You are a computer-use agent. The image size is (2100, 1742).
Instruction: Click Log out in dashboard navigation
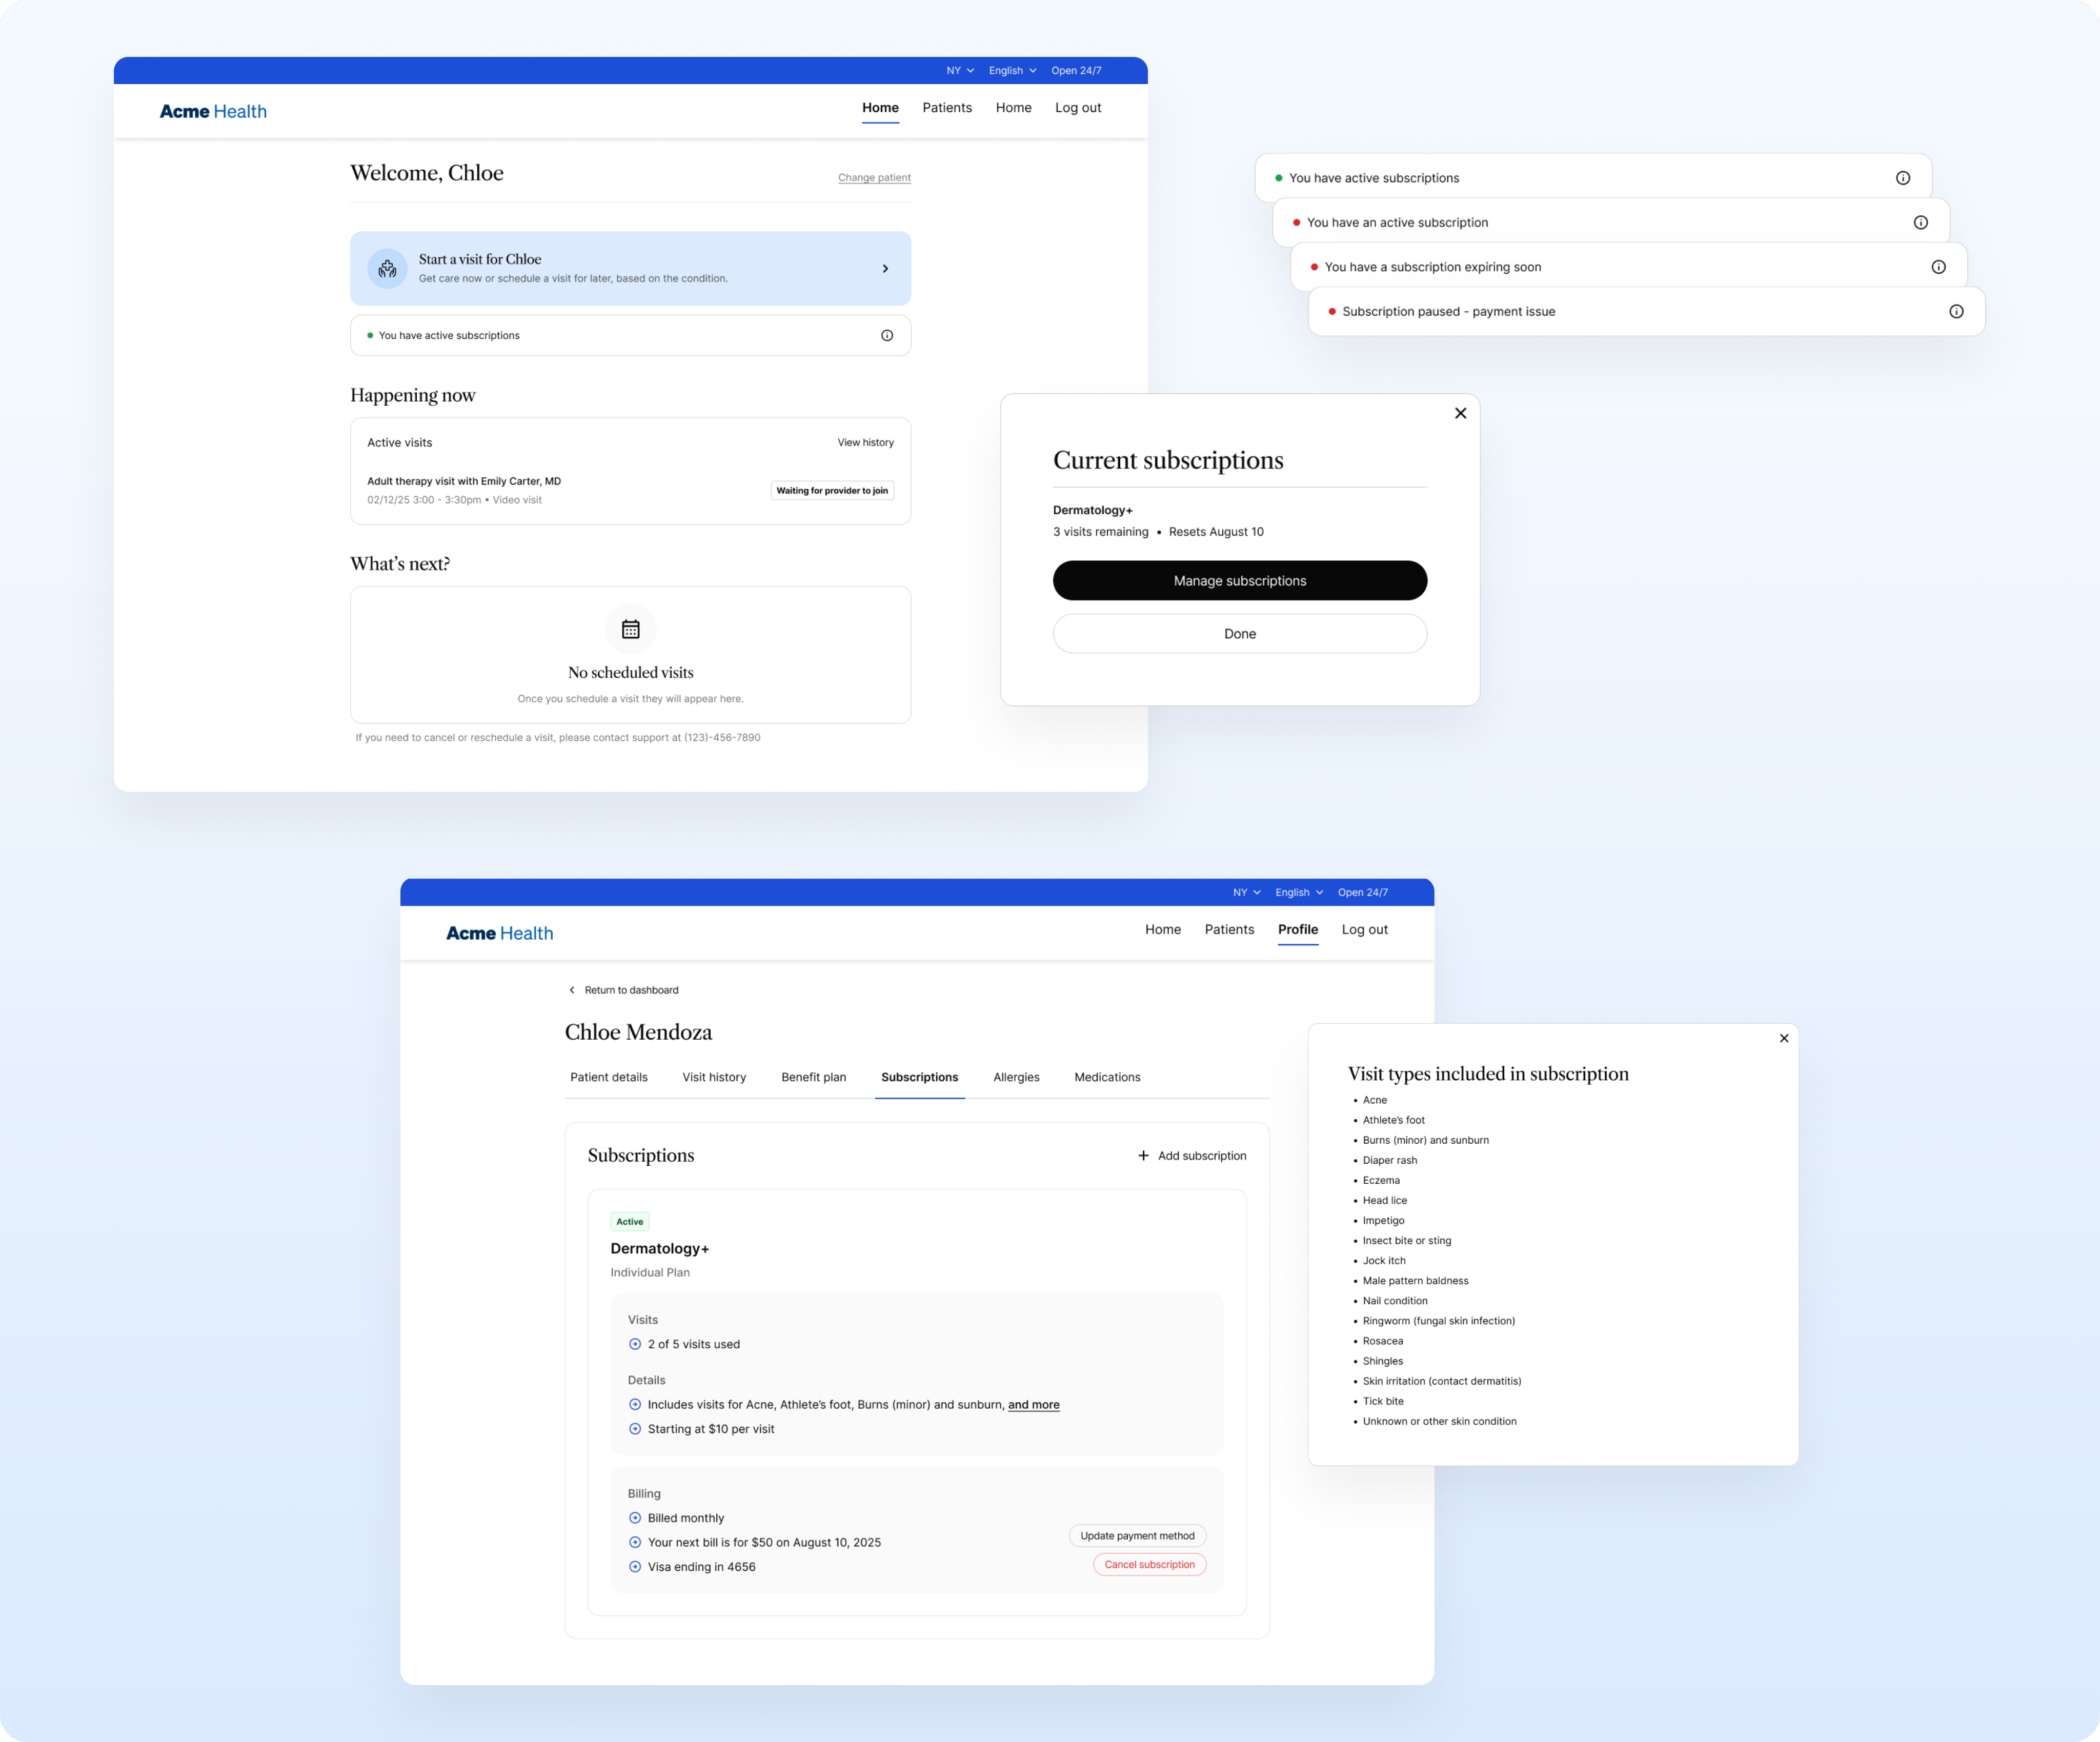pos(1078,108)
